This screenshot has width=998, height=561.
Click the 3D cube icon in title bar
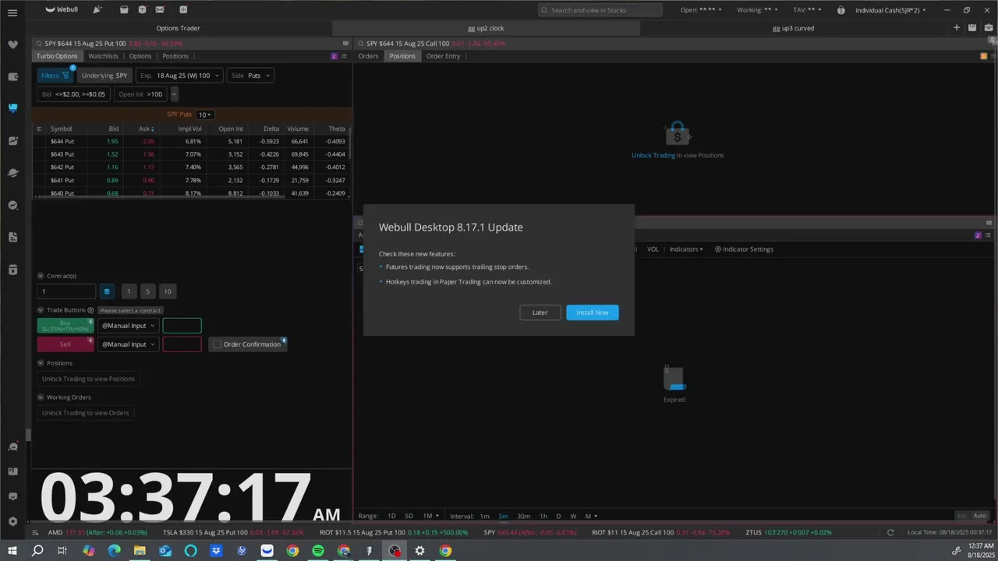pos(142,9)
